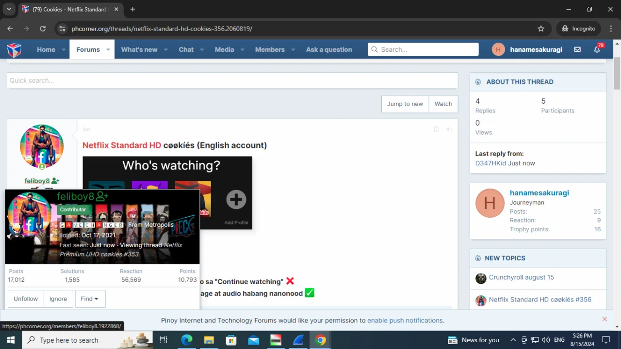
Task: Open the Forums navigation tab
Action: tap(88, 49)
